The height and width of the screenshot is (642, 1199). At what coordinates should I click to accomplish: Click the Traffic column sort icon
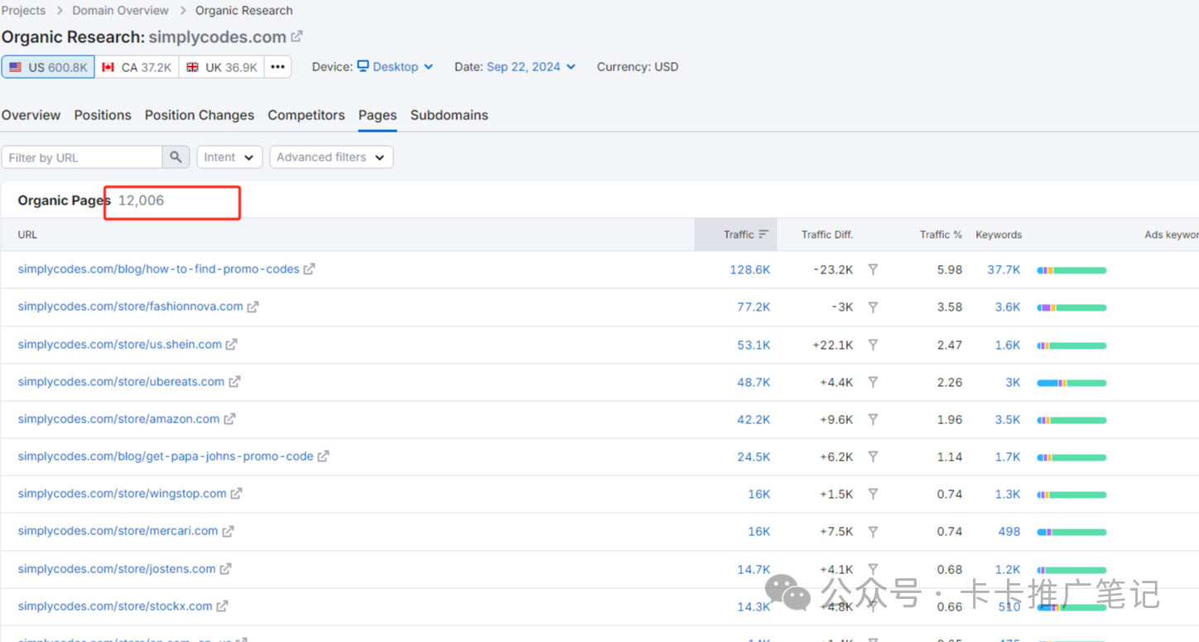pos(763,234)
